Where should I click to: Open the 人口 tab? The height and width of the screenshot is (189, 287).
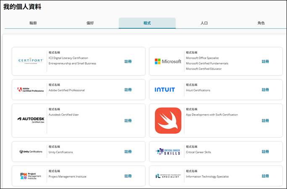pyautogui.click(x=204, y=23)
